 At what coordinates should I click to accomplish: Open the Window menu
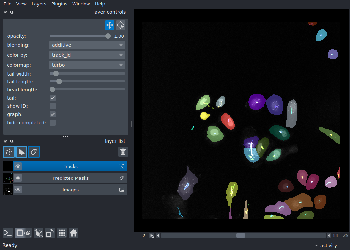point(81,4)
